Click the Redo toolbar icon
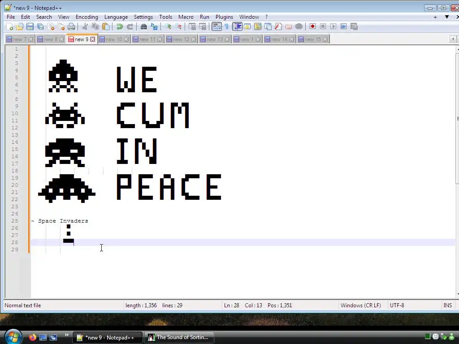459x344 pixels. 130,26
